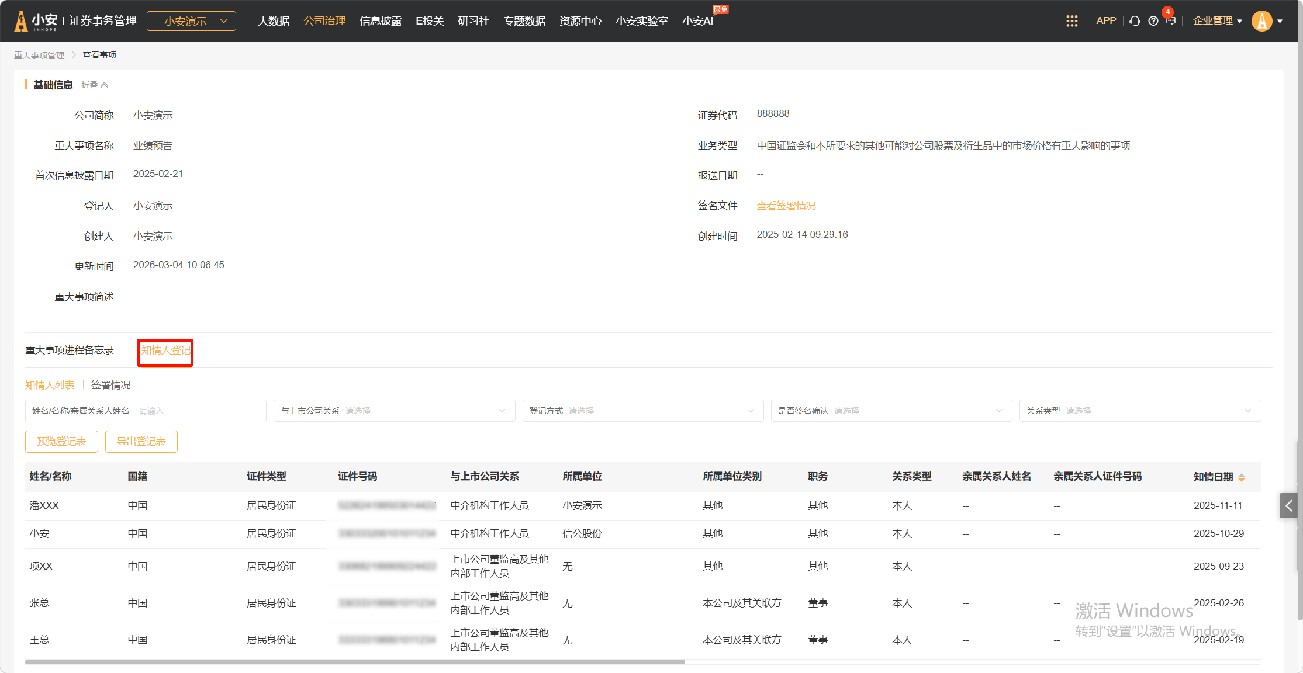Viewport: 1303px width, 673px height.
Task: Click the 姓名/名称 search input field
Action: click(x=199, y=411)
